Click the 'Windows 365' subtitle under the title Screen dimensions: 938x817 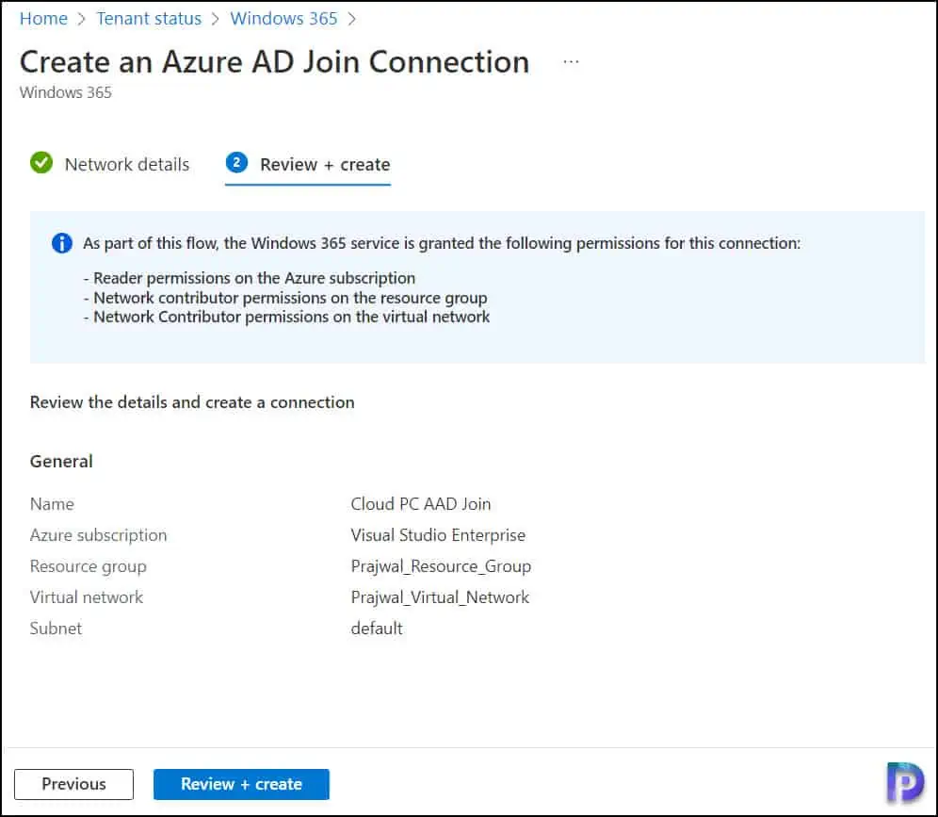tap(65, 92)
